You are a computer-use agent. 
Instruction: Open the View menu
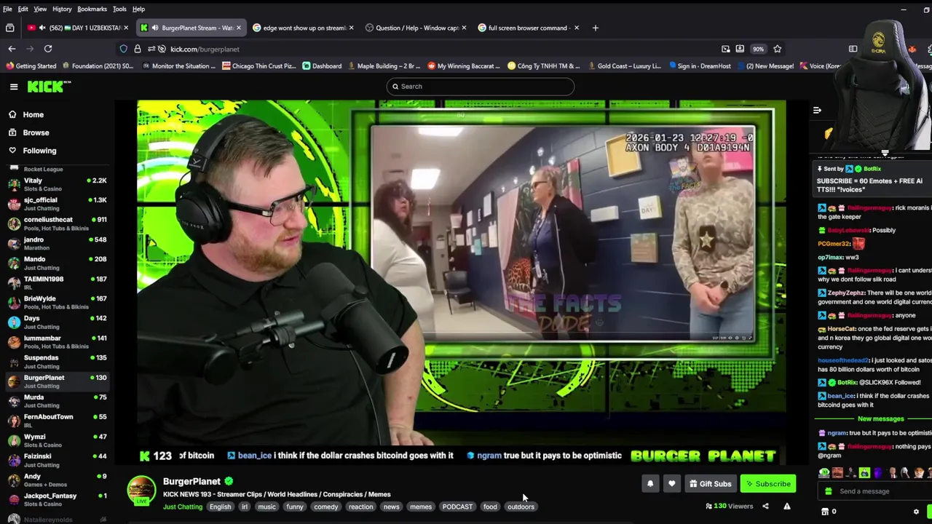tap(40, 9)
